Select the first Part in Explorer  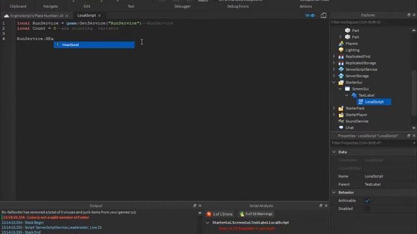coord(355,31)
